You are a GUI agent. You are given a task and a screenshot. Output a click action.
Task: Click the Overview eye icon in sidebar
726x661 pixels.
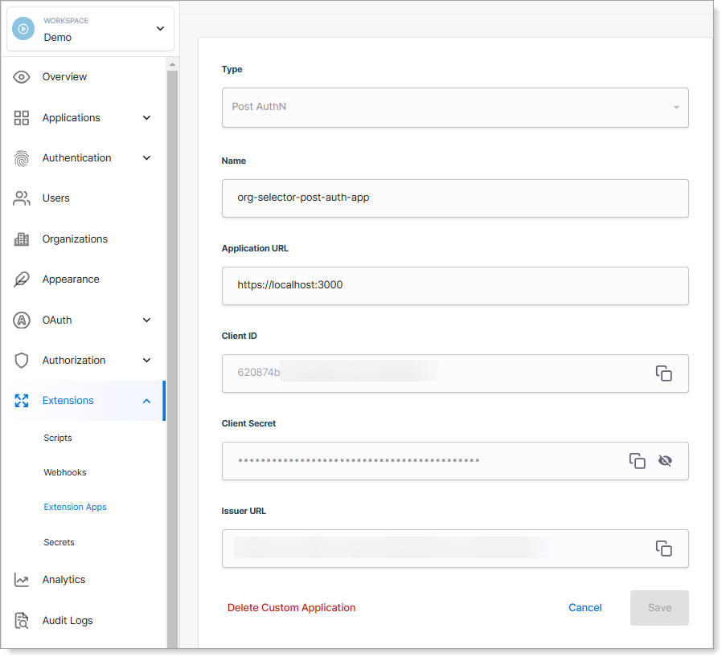pos(22,77)
